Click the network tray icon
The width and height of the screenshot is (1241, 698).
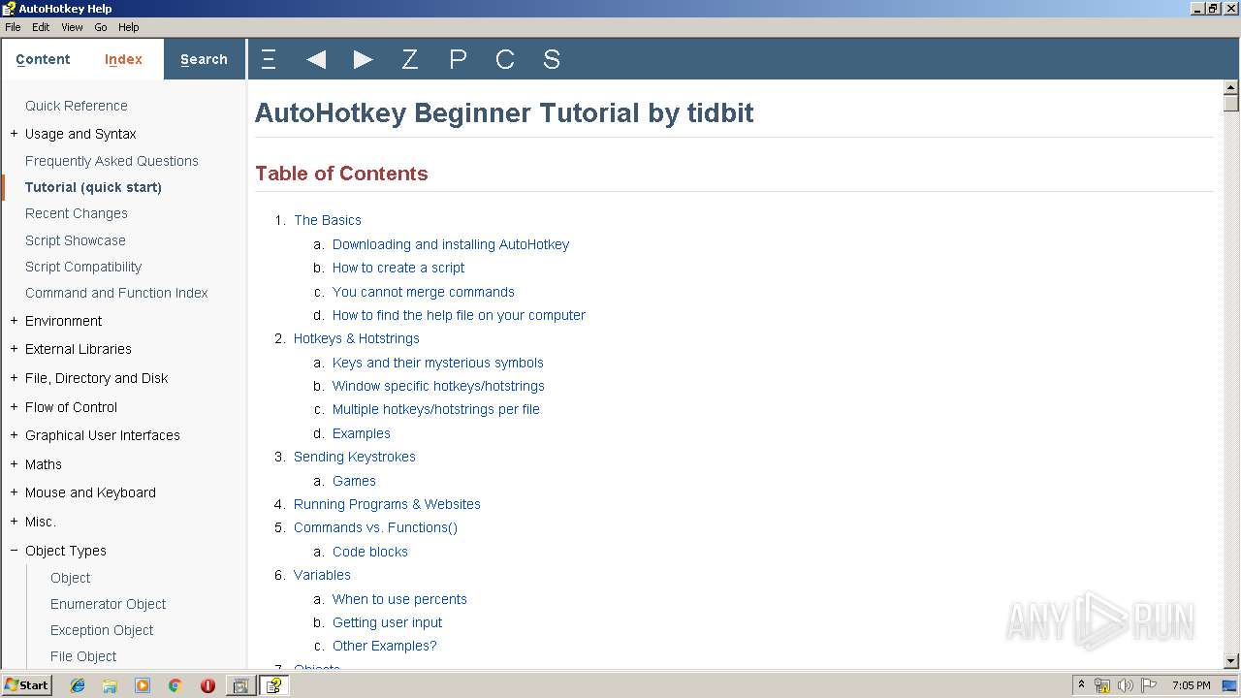(x=1102, y=685)
